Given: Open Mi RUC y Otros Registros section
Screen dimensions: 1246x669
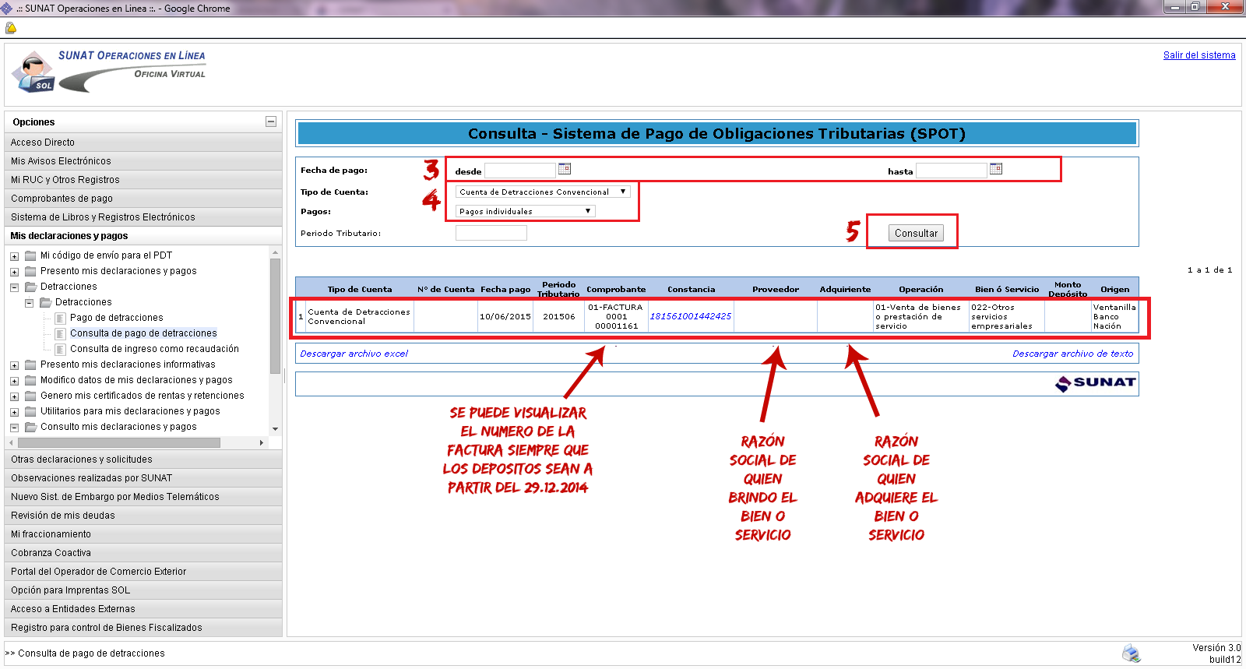Looking at the screenshot, I should point(143,180).
